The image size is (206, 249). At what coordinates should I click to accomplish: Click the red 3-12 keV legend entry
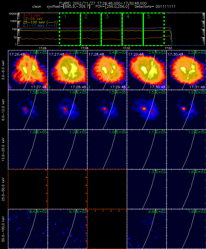point(32,15)
